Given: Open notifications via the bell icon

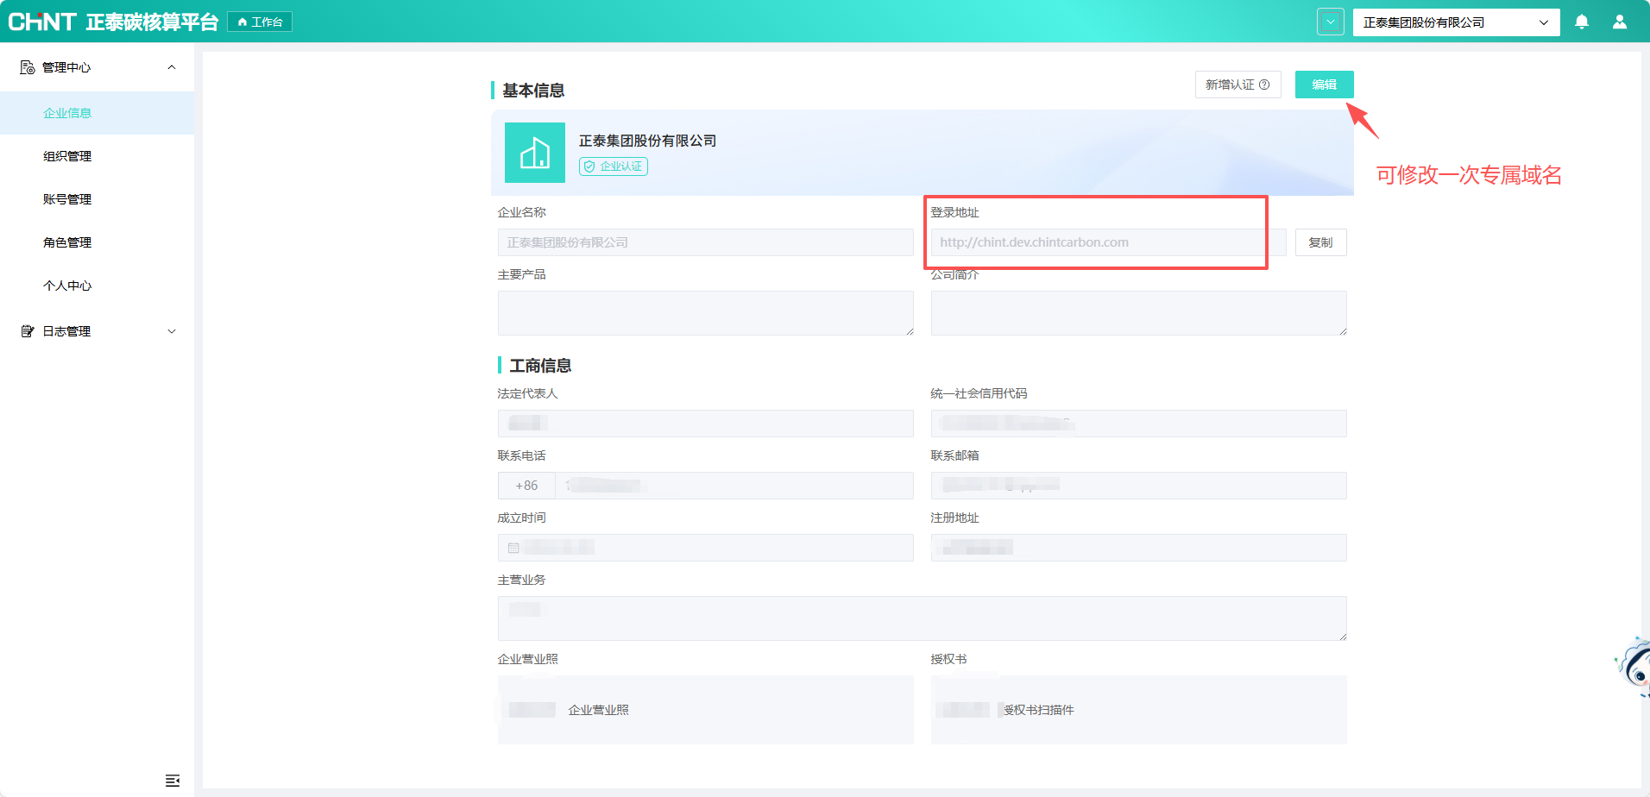Looking at the screenshot, I should tap(1582, 22).
